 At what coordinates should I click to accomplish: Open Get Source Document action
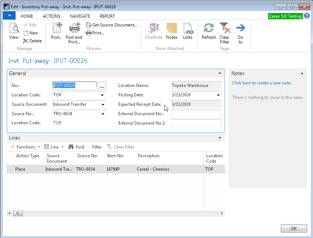click(x=111, y=25)
